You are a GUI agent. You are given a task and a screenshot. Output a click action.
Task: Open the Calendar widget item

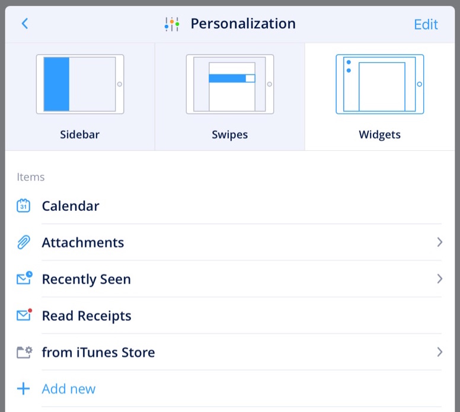71,206
